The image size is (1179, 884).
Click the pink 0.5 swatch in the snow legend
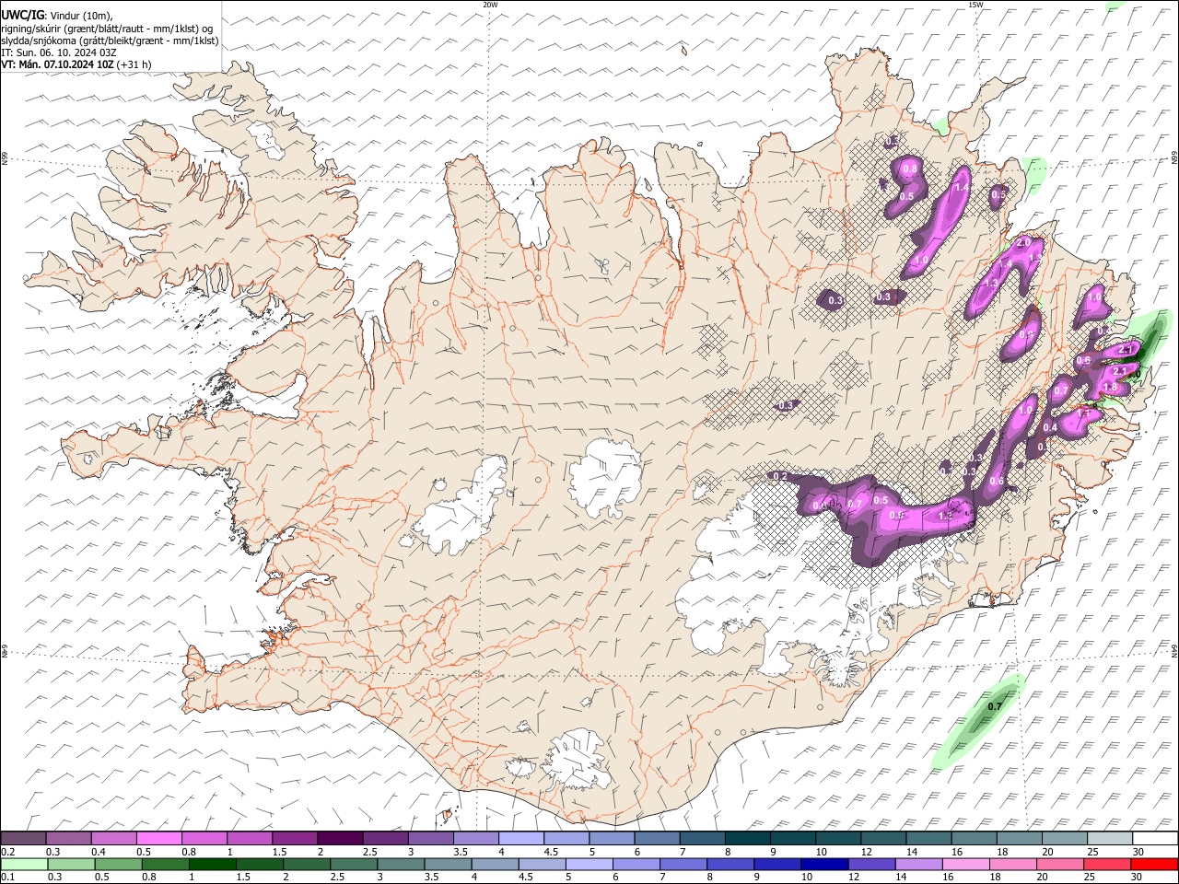(159, 839)
